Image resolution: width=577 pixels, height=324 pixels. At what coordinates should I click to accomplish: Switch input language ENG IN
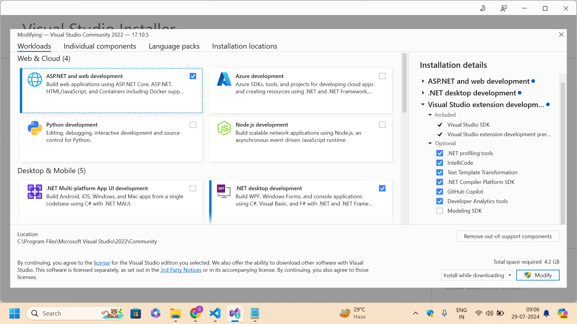pyautogui.click(x=461, y=313)
